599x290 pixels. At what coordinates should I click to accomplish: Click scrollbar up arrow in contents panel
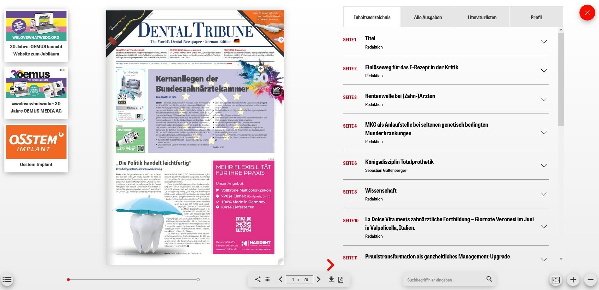(561, 30)
